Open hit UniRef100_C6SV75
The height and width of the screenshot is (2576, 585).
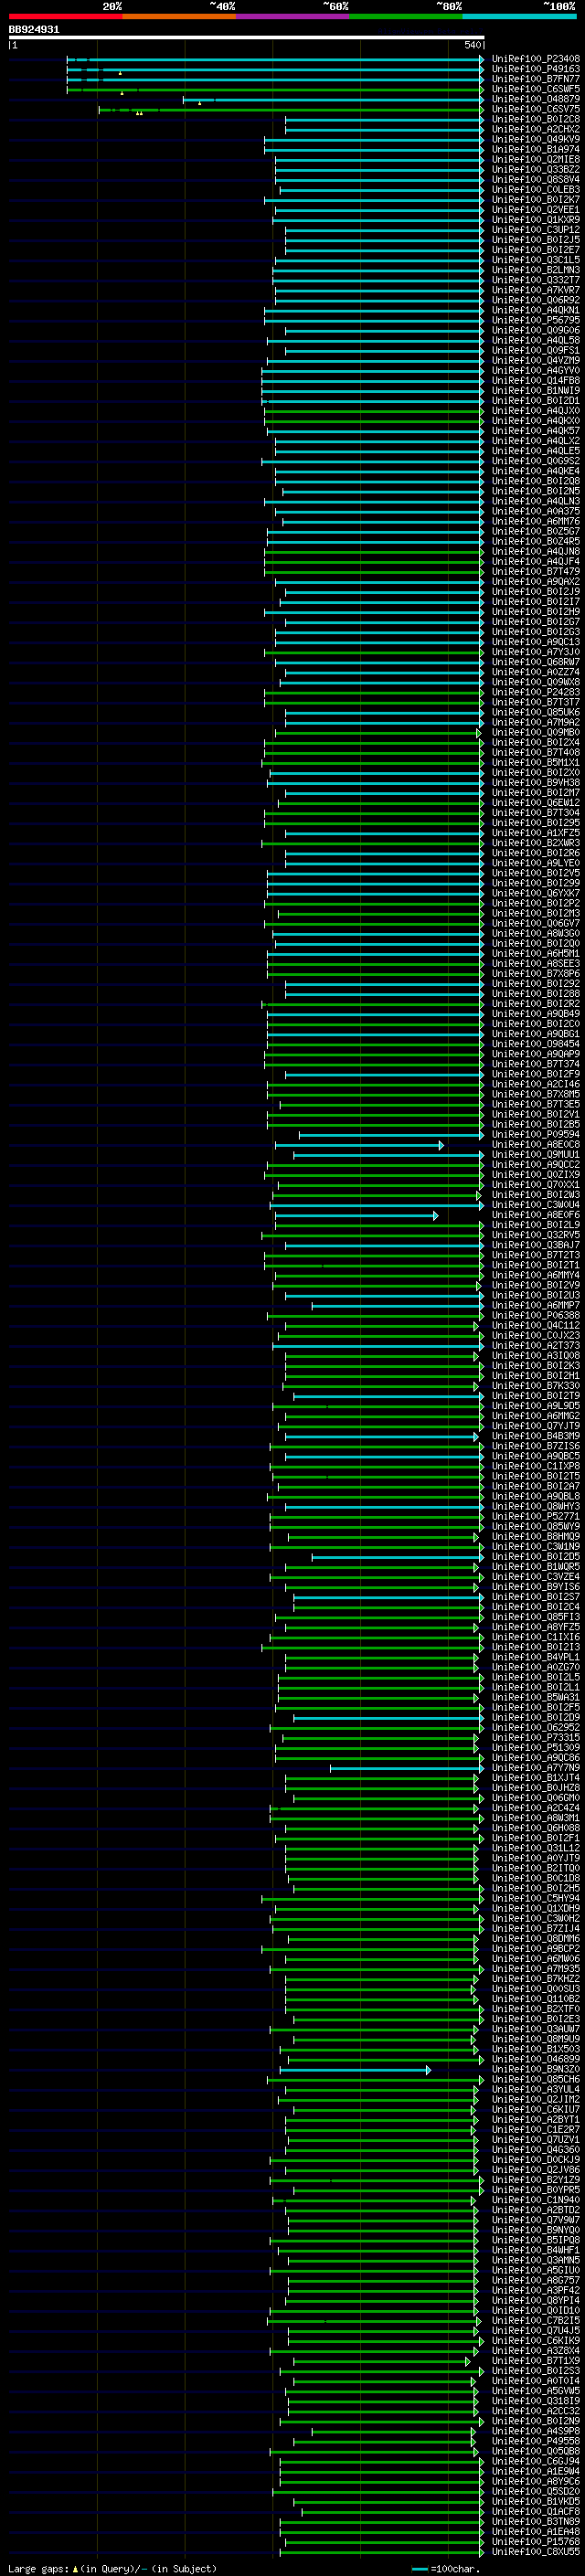[x=536, y=109]
